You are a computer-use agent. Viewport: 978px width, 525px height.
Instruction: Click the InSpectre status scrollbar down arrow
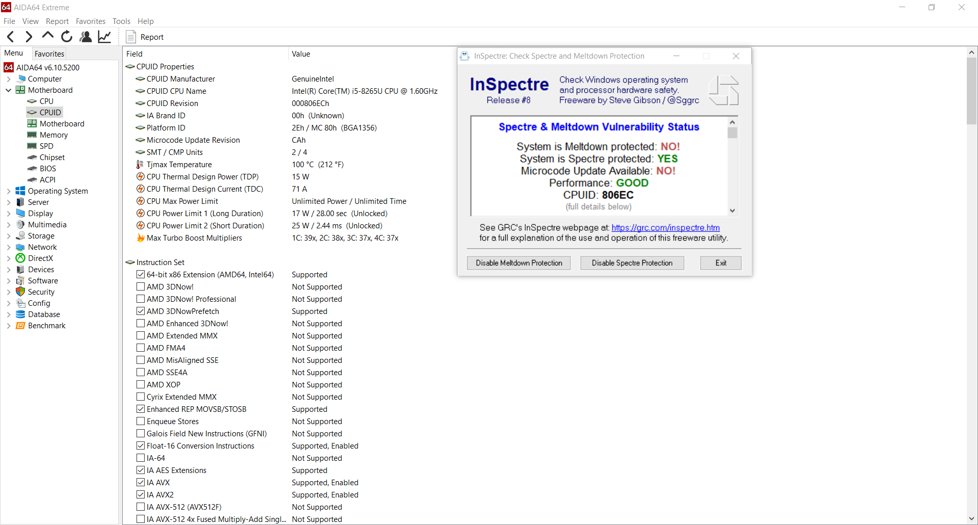tap(732, 211)
